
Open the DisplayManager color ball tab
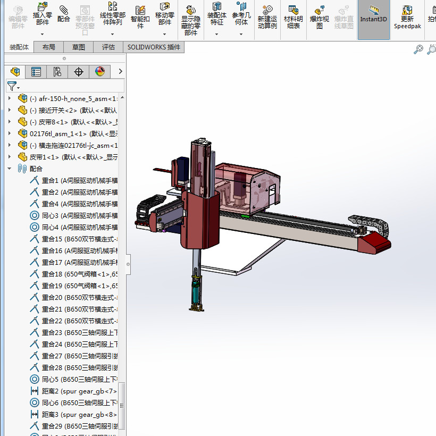click(x=100, y=72)
